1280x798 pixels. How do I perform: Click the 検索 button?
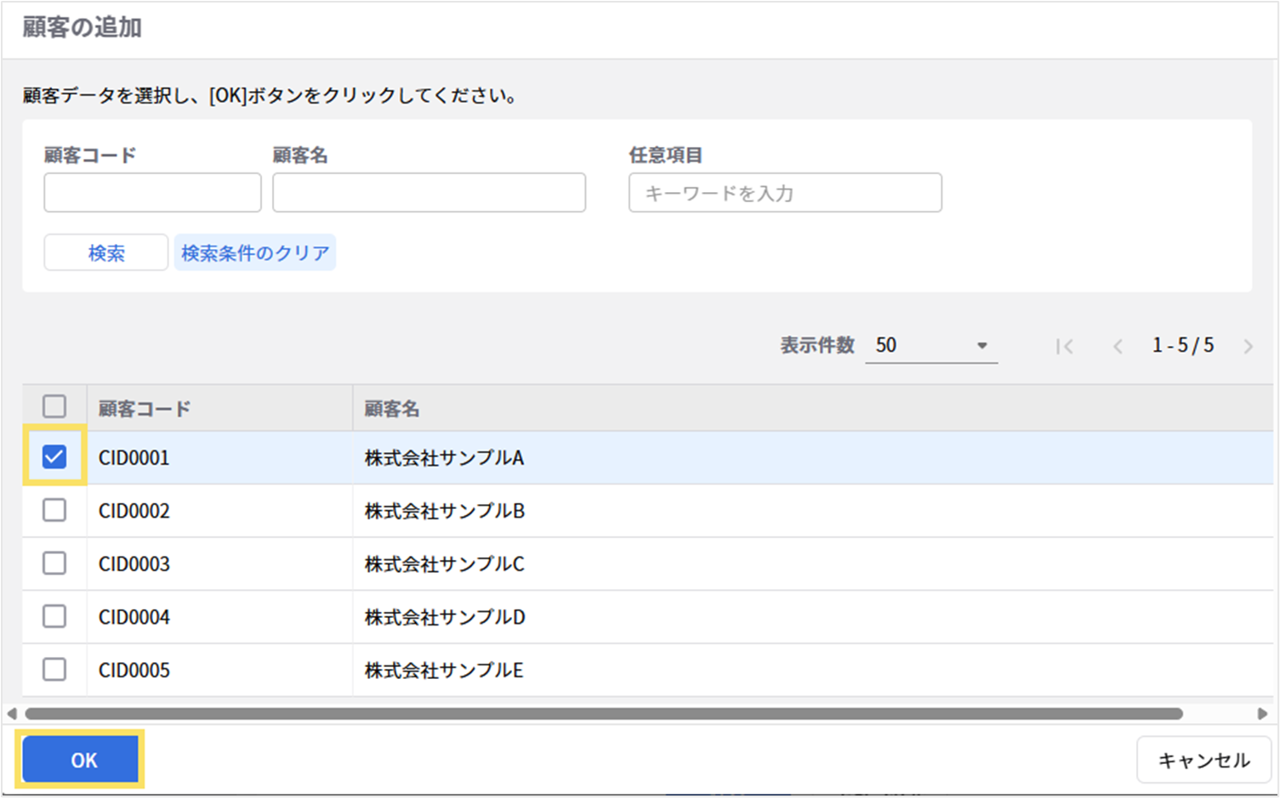pyautogui.click(x=106, y=253)
